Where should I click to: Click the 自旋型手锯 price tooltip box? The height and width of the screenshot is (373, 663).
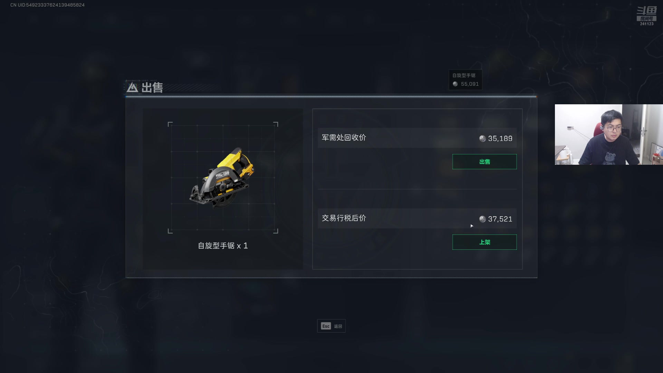tap(465, 80)
